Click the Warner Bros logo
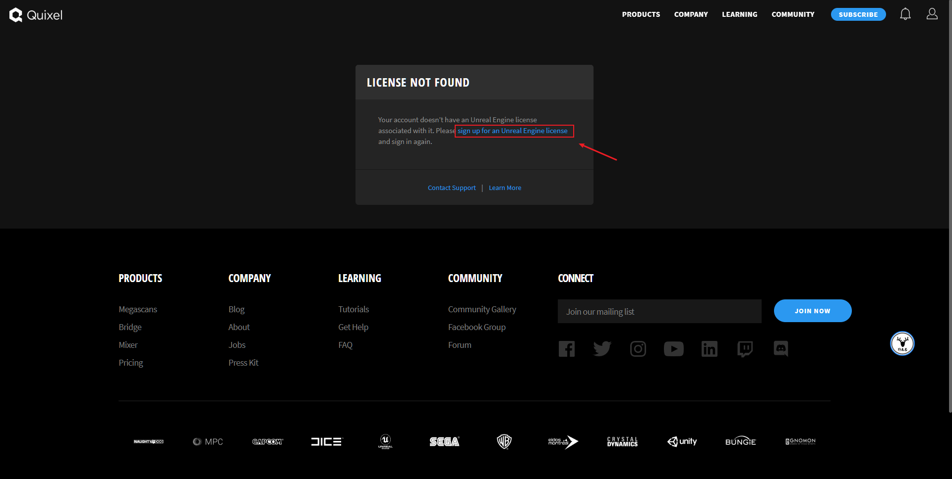 tap(504, 441)
